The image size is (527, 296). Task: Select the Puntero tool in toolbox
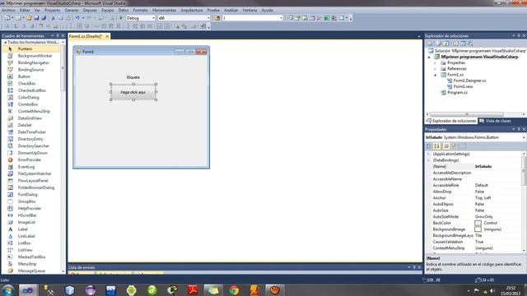tap(31, 49)
